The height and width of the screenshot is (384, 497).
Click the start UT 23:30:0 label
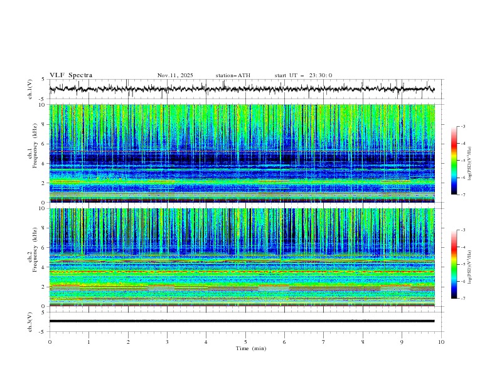[303, 75]
